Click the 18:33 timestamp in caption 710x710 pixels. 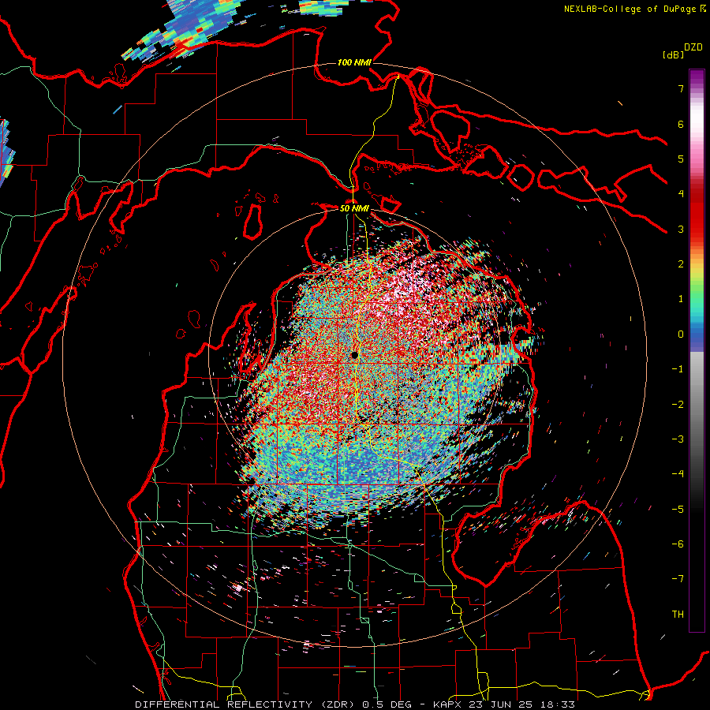tap(559, 704)
